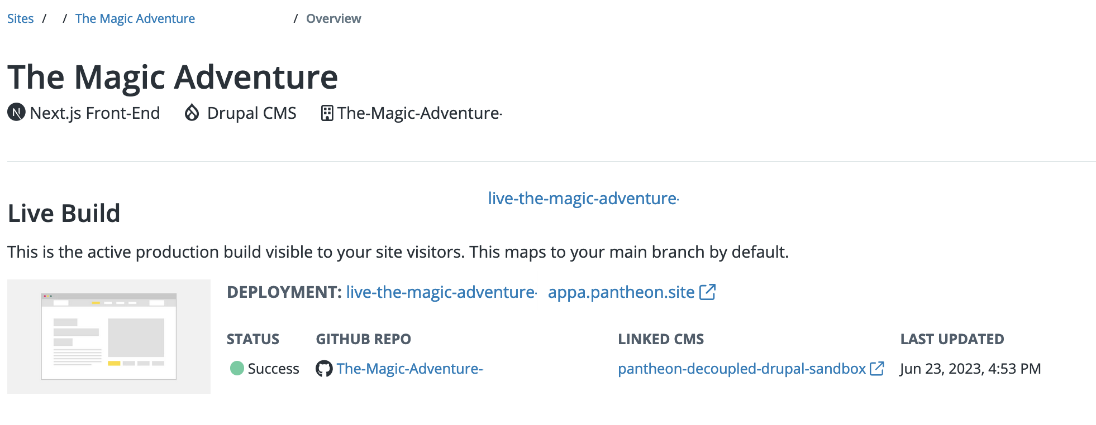Click external-link icon beside appa.pantheon.site
The width and height of the screenshot is (1096, 425).
pos(708,292)
